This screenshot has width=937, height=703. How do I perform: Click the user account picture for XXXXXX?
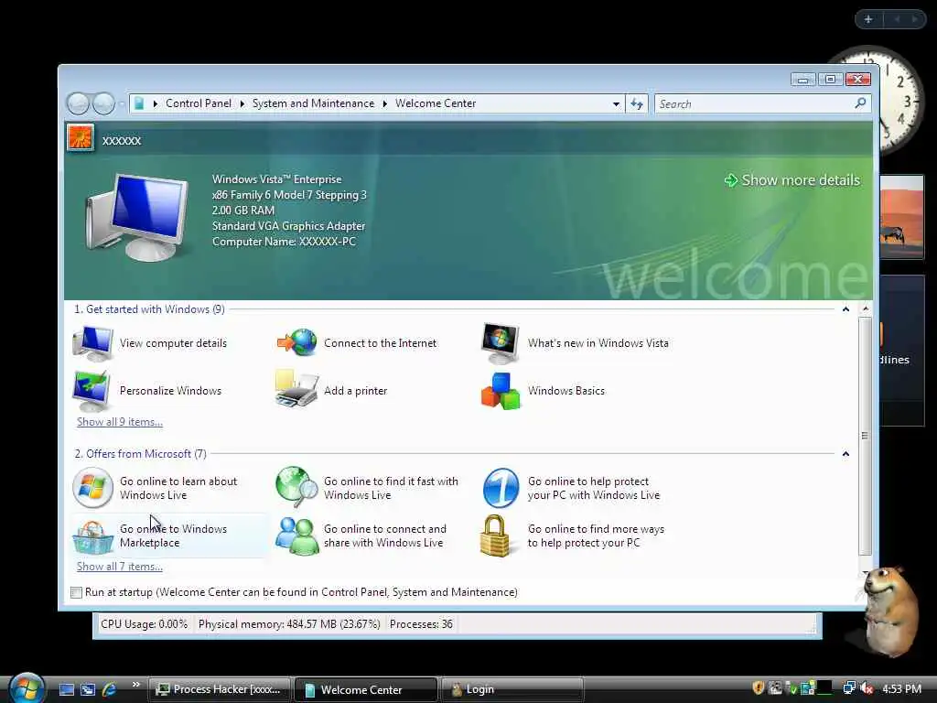pos(81,138)
